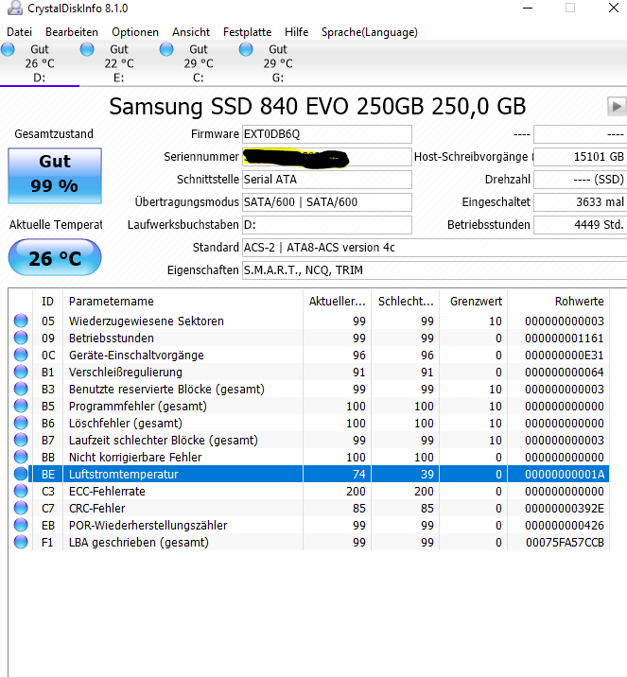Screen dimensions: 627x677
Task: Click status orb of row B1 Verschleißregulierung
Action: (21, 372)
